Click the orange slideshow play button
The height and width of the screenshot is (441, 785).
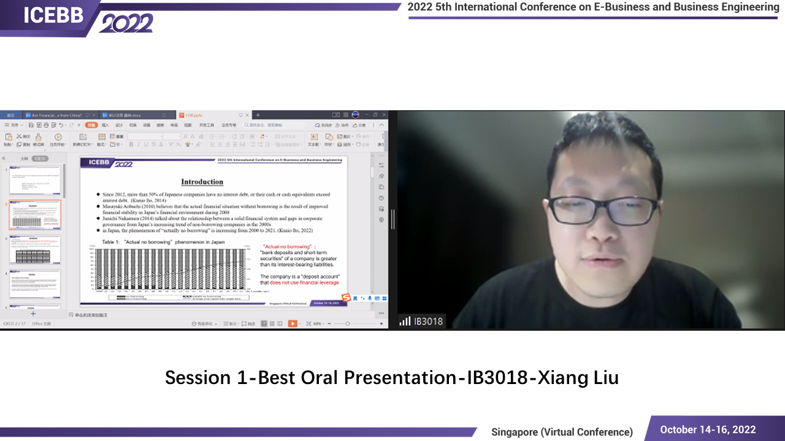coord(293,323)
